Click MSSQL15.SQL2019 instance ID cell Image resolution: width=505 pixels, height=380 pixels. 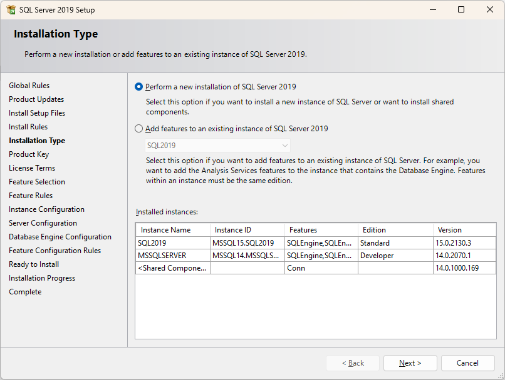(x=247, y=243)
